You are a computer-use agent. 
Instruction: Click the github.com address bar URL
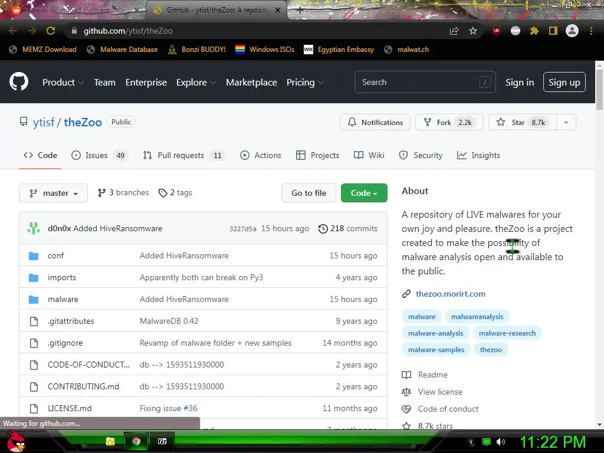128,31
